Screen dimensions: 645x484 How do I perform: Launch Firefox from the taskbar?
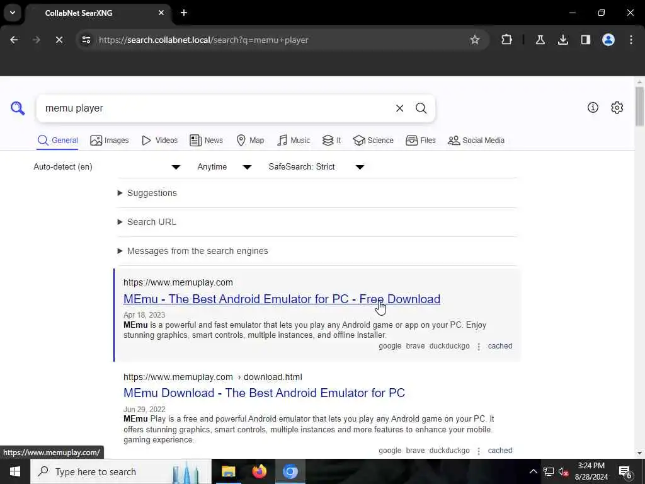259,471
